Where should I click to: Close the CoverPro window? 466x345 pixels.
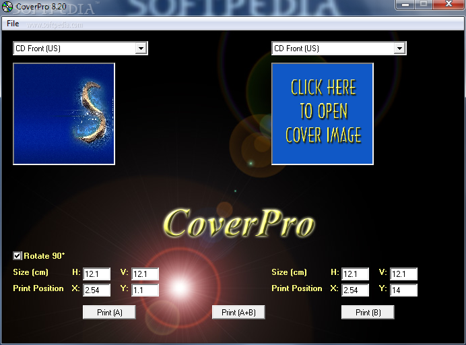pos(448,4)
